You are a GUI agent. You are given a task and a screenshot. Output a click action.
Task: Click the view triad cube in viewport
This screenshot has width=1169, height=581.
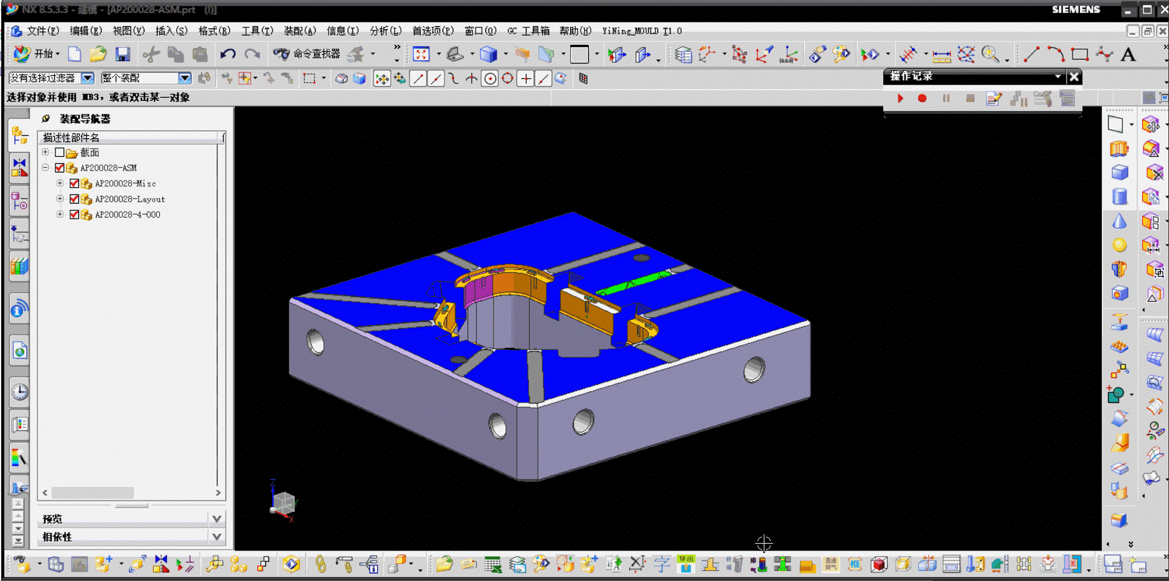[283, 502]
